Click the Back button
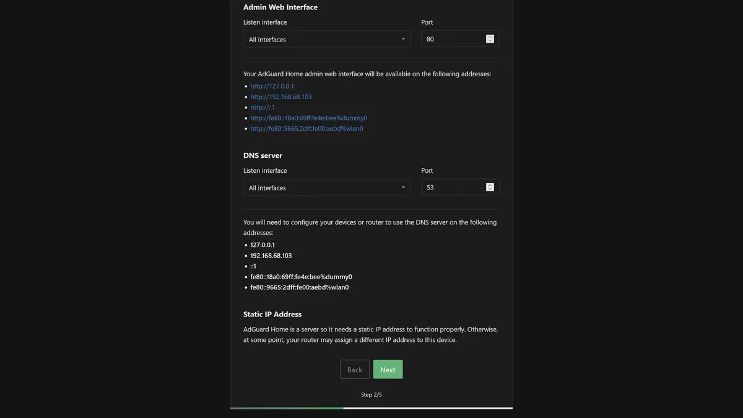Screen dimensions: 743x418 tap(355, 370)
